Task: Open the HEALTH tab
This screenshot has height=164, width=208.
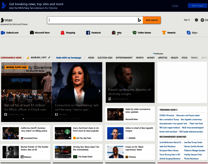Action: [174, 58]
